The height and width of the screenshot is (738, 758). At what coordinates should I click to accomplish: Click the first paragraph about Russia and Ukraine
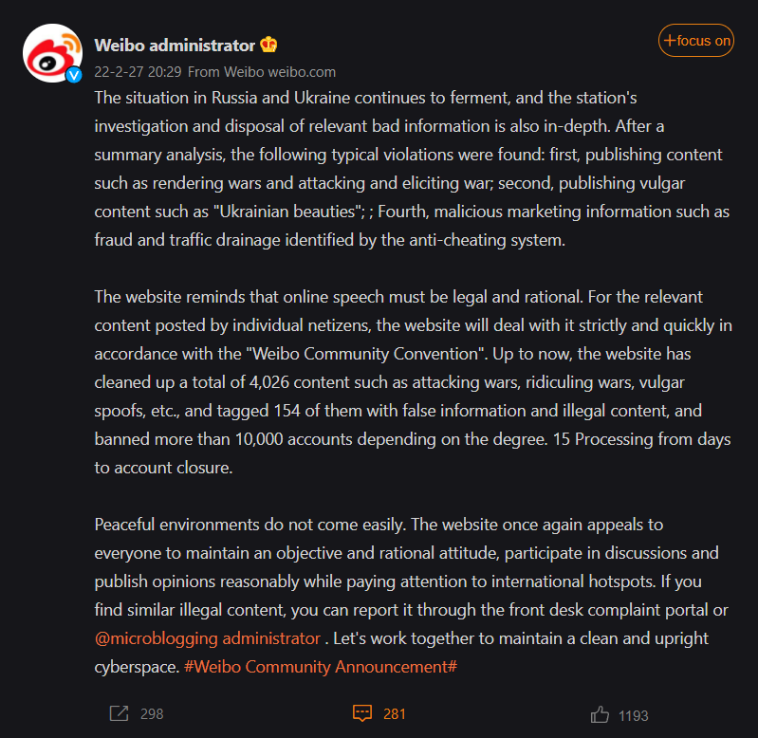tap(408, 168)
